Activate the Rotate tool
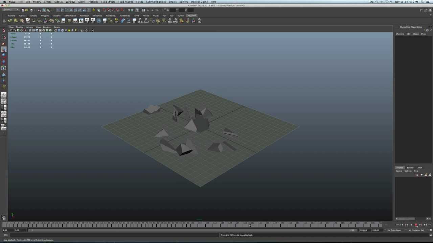This screenshot has width=433, height=243. (4, 56)
